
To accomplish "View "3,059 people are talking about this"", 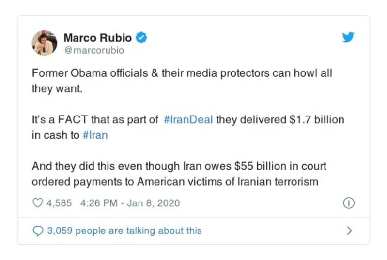I will (124, 231).
